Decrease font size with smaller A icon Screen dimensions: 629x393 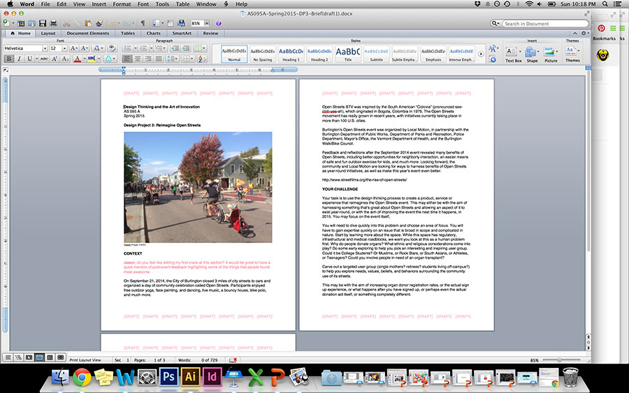85,48
